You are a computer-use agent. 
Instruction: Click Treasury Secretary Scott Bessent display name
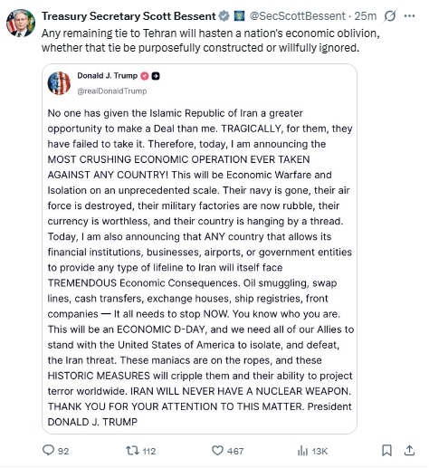pyautogui.click(x=129, y=16)
